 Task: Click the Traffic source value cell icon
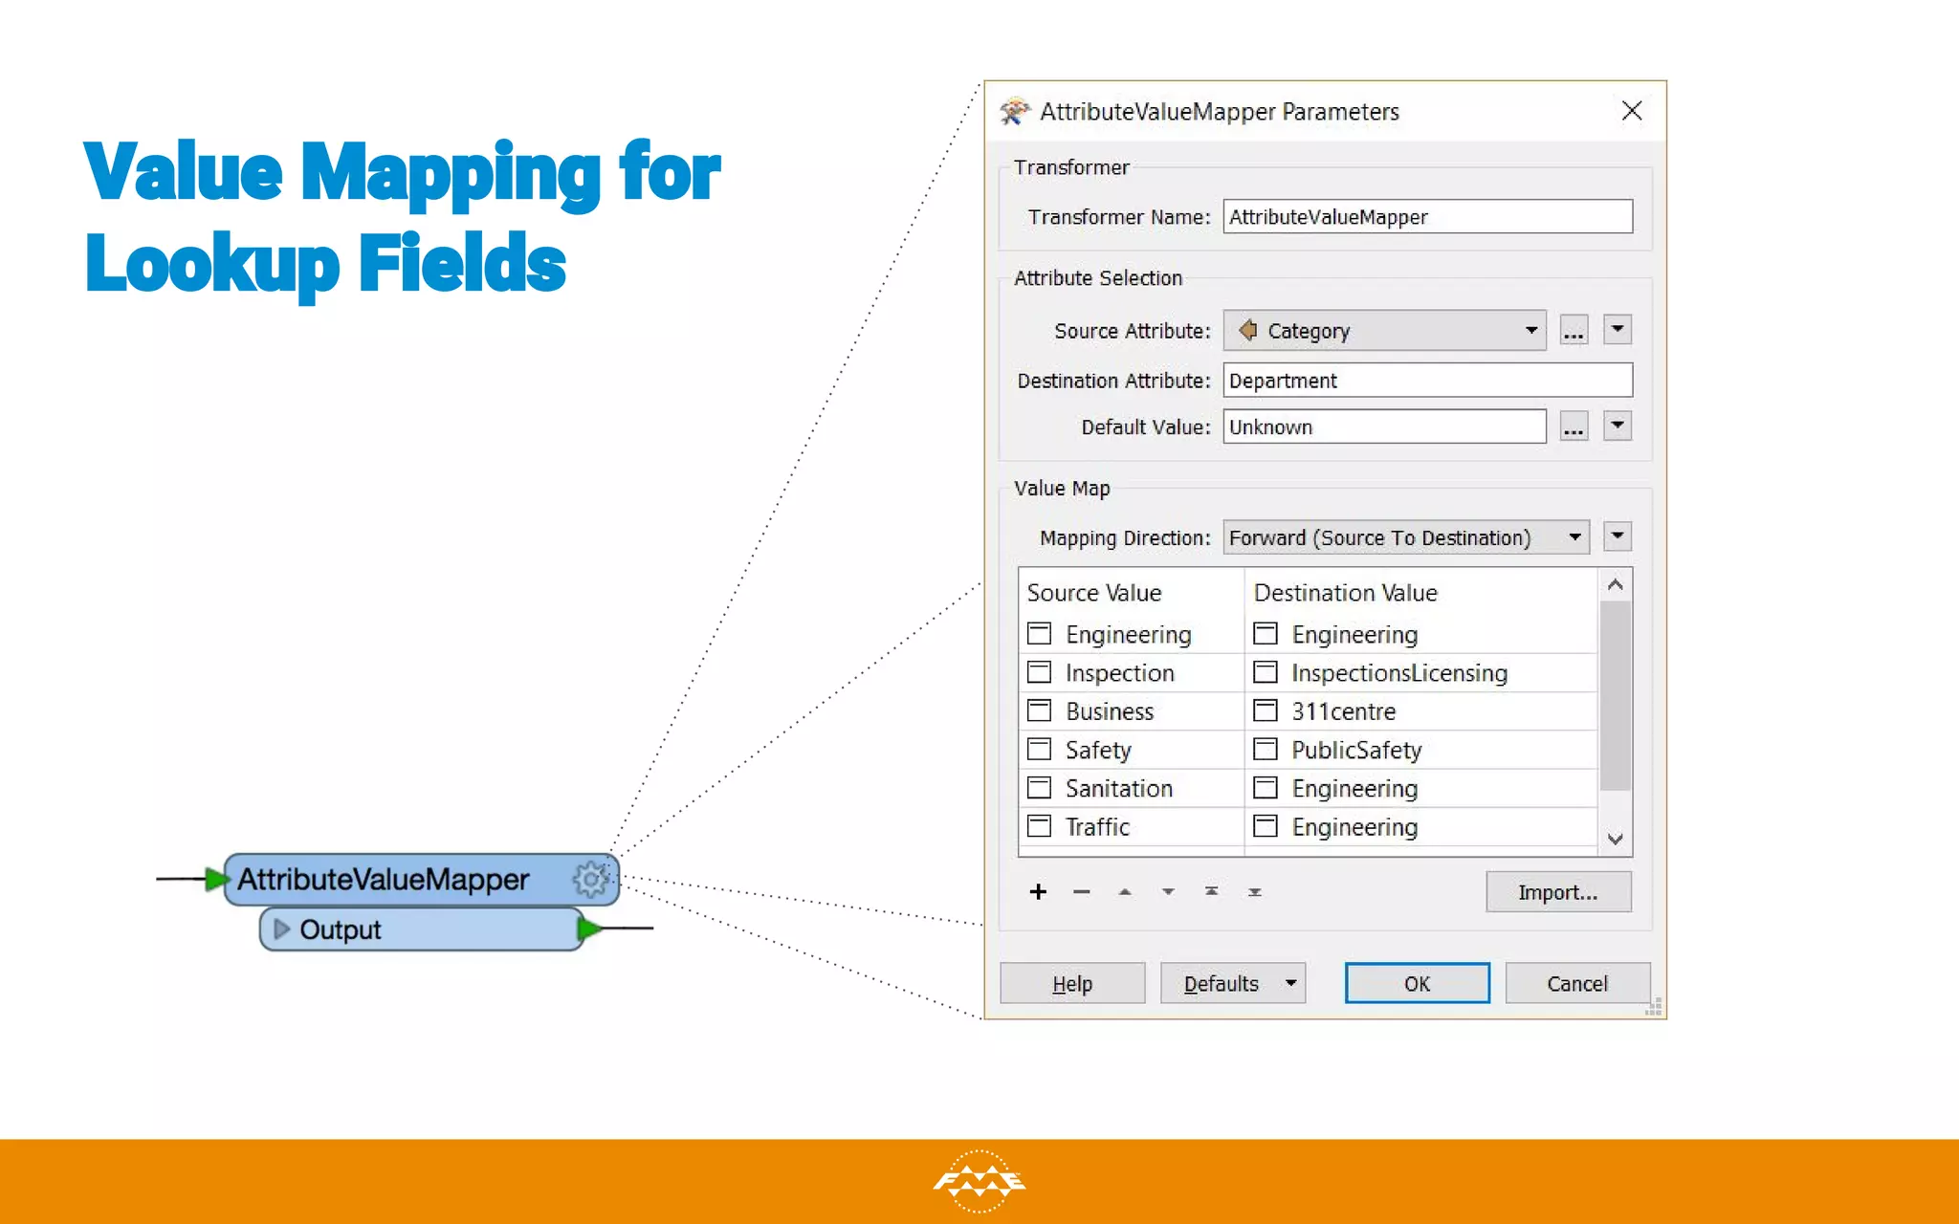click(1039, 825)
